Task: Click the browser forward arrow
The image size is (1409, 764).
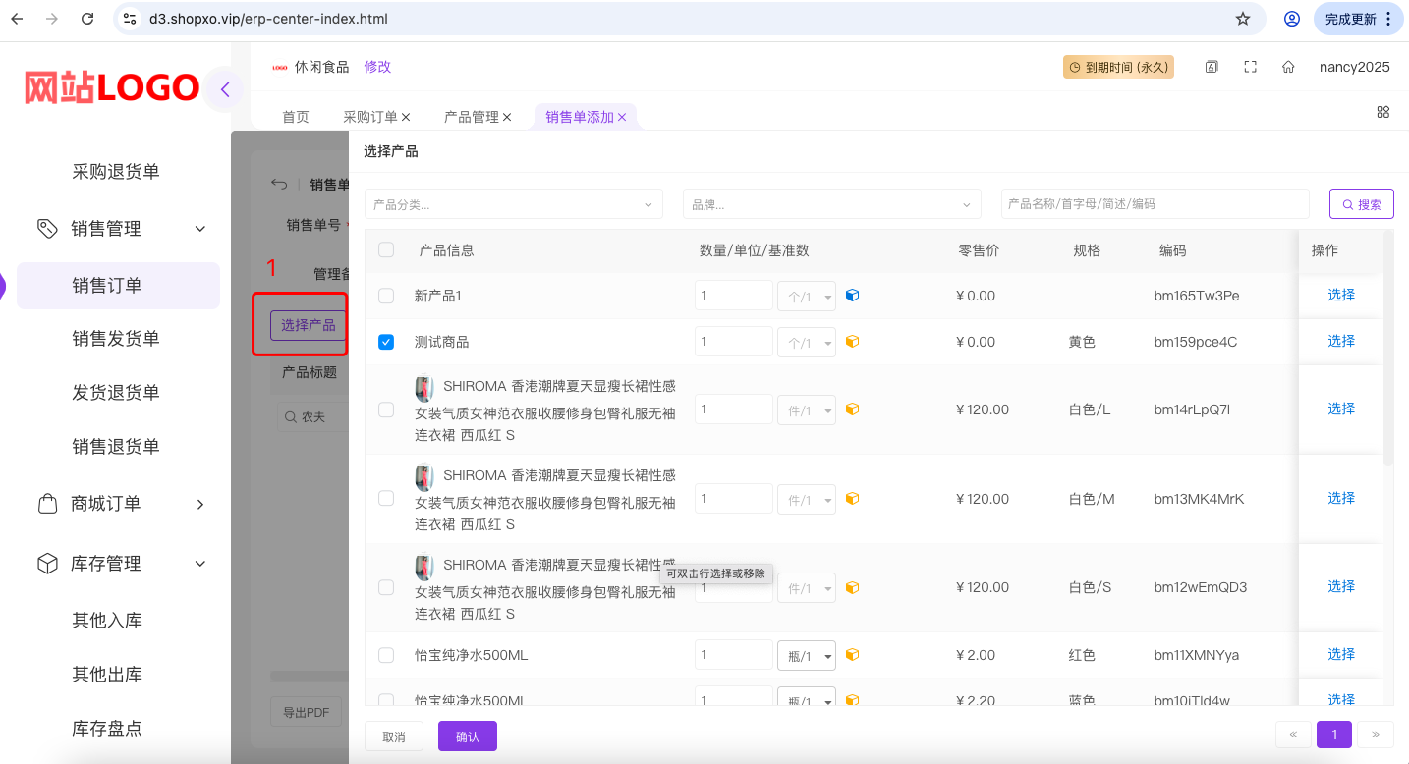Action: [52, 19]
